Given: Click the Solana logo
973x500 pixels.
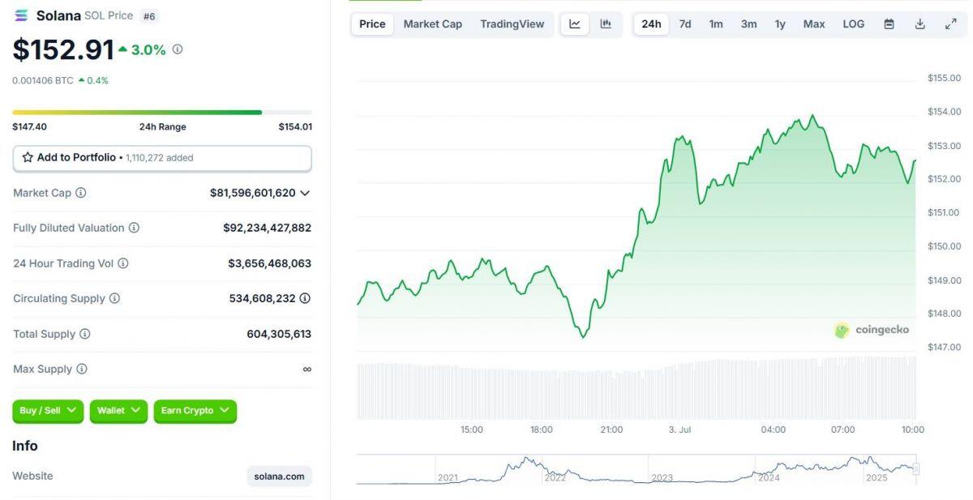Looking at the screenshot, I should click(20, 15).
